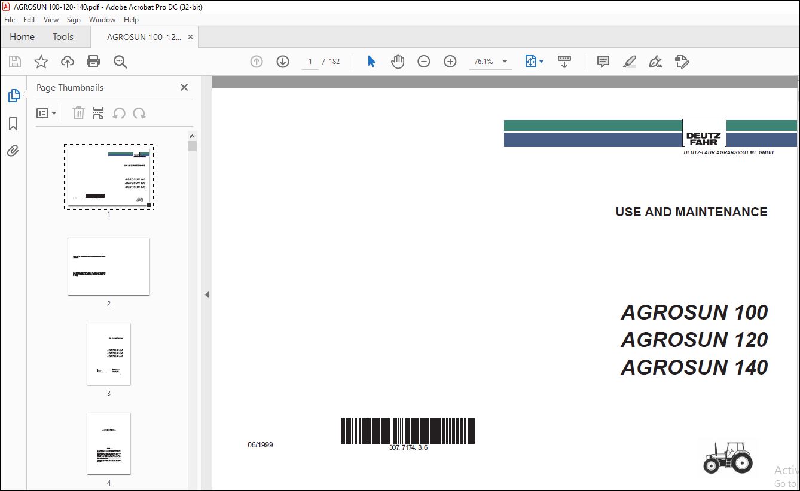Screen dimensions: 800x491
Task: Expand the fit page options arrow
Action: pyautogui.click(x=541, y=62)
